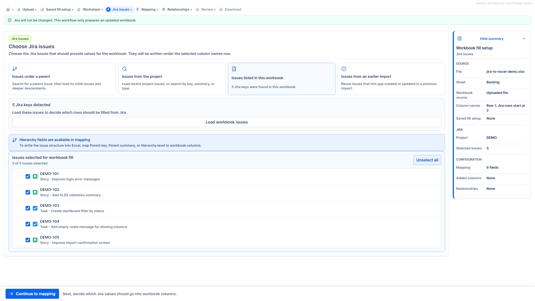Screen dimensions: 535x301
Task: Click the pencil icon beside Upload step
Action: [x=19, y=9]
